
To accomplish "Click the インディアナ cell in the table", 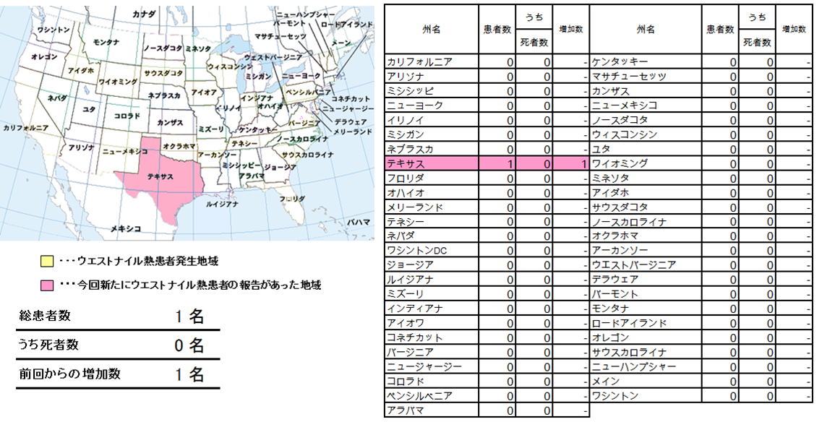I will [x=432, y=309].
